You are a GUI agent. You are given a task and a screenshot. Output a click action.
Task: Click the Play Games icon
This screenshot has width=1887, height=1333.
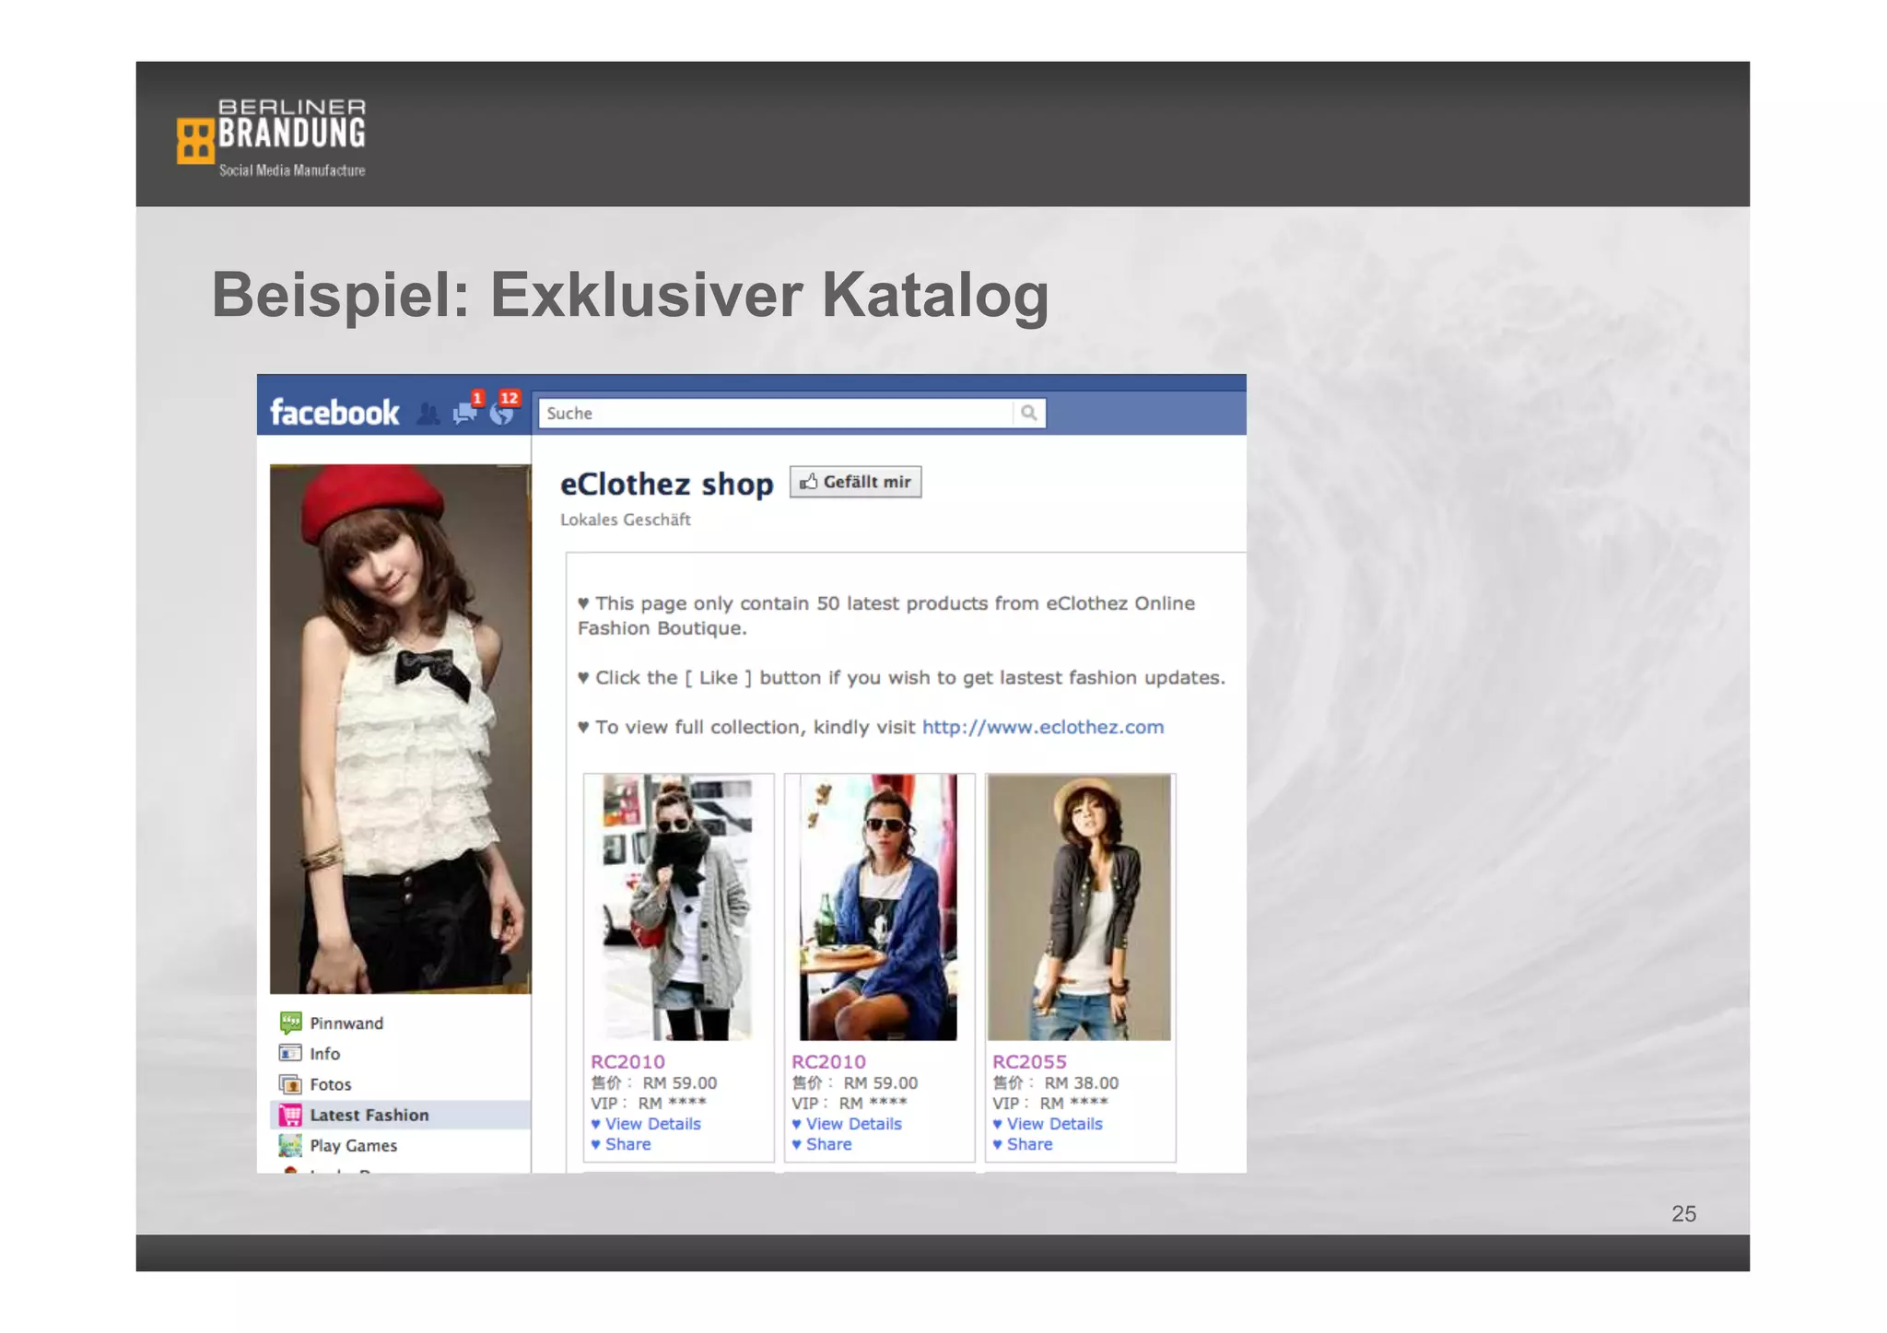pos(290,1145)
